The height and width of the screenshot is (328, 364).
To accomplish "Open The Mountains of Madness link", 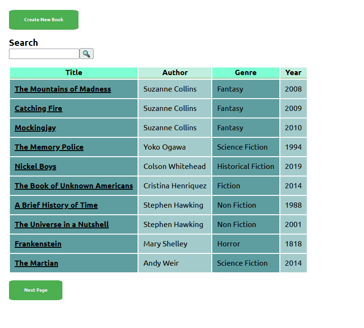I will [63, 89].
